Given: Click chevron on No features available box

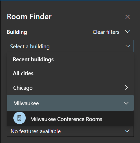Looking at the screenshot, I should pyautogui.click(x=127, y=131).
